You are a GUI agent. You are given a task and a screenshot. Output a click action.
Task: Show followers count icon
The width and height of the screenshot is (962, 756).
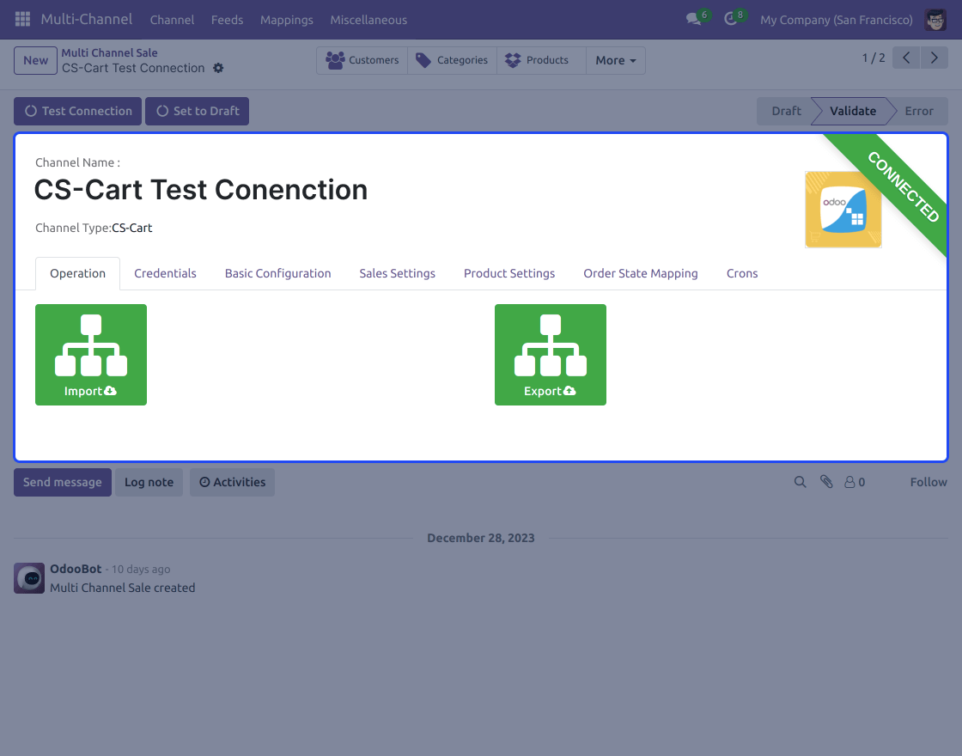(855, 482)
